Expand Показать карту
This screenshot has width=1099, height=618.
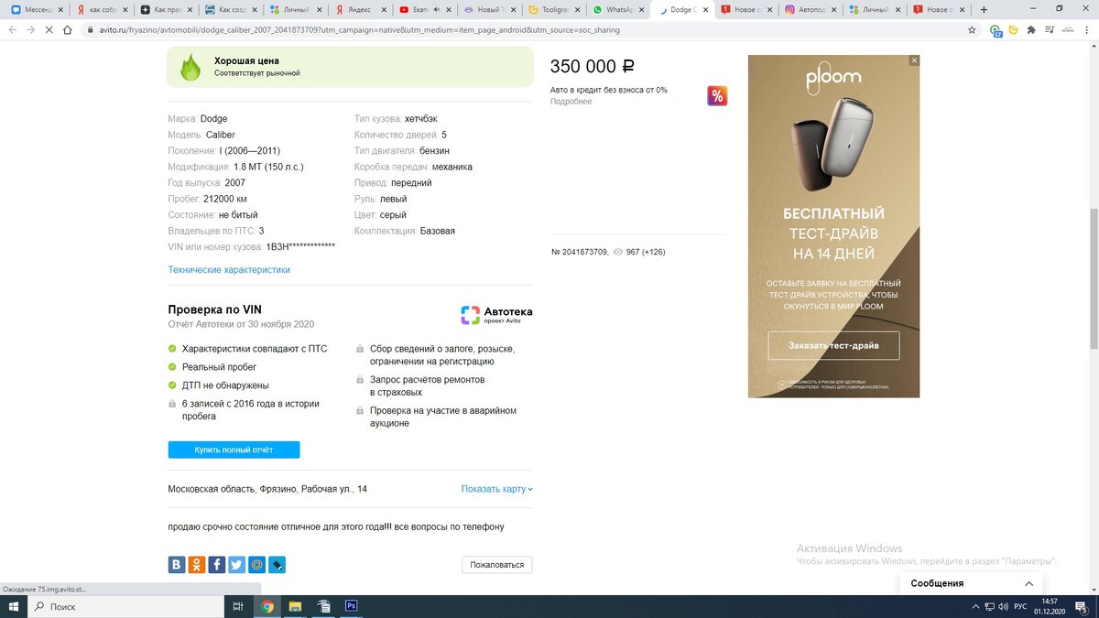(x=496, y=489)
